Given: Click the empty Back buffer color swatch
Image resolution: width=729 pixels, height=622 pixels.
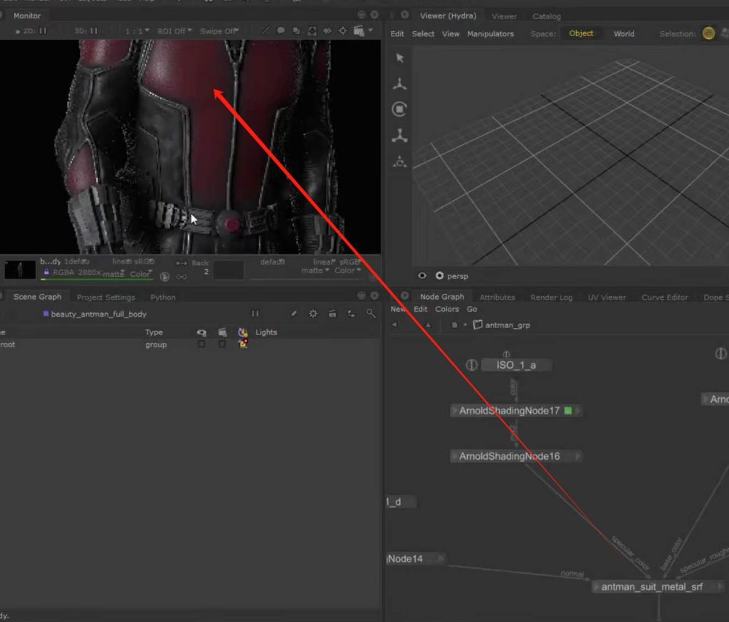Looking at the screenshot, I should click(x=228, y=270).
